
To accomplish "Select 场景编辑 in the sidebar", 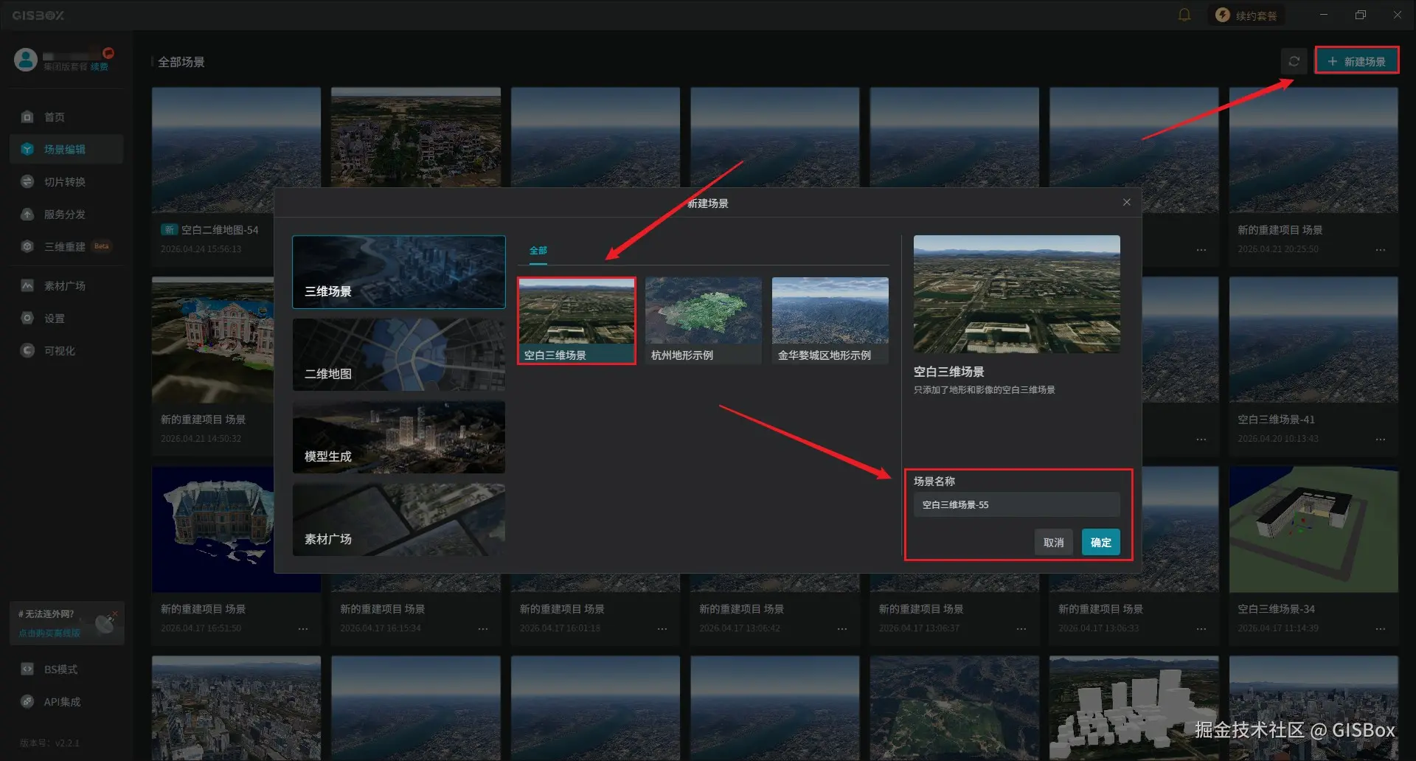I will pyautogui.click(x=66, y=150).
